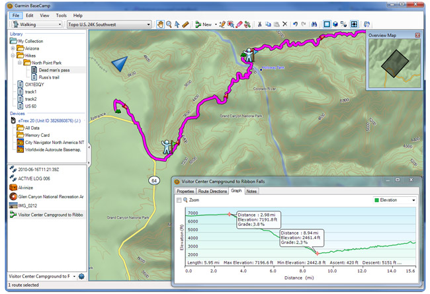Expand the Arizona folder

point(13,48)
